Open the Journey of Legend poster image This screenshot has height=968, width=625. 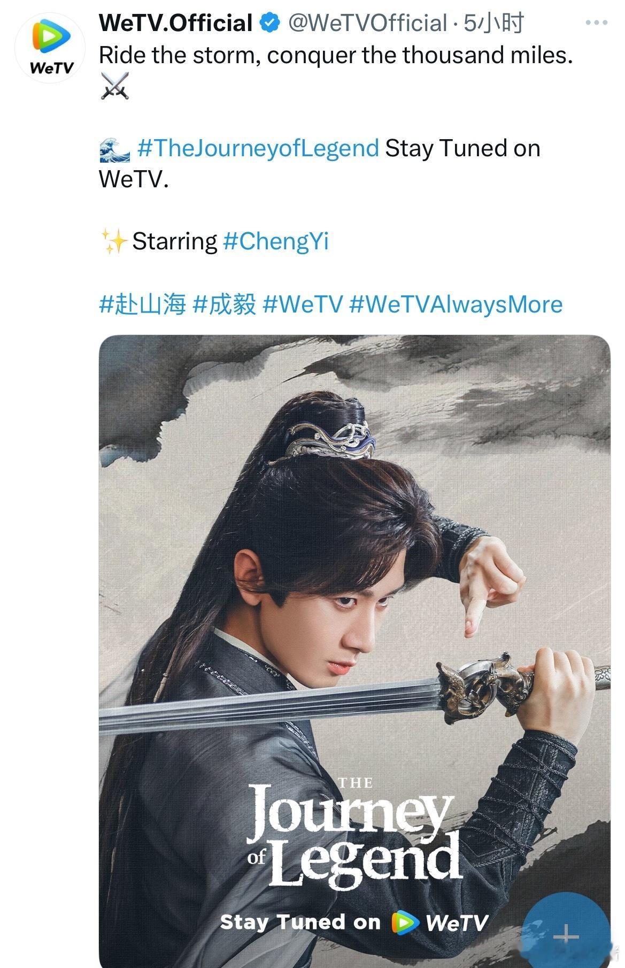coord(354,651)
